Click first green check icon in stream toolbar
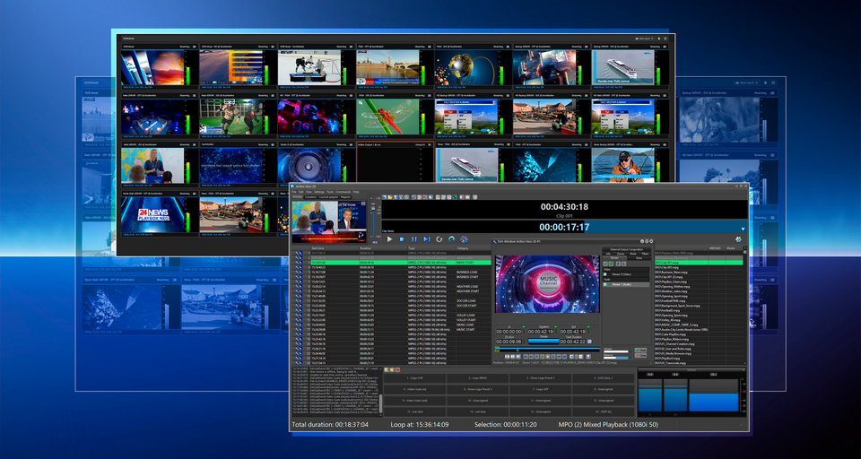Image resolution: width=861 pixels, height=459 pixels. tap(605, 264)
